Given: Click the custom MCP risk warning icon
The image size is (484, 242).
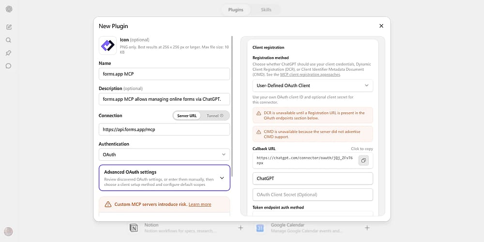Looking at the screenshot, I should coord(108,204).
